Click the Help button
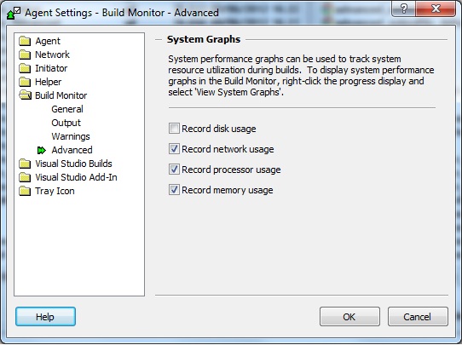 click(45, 317)
